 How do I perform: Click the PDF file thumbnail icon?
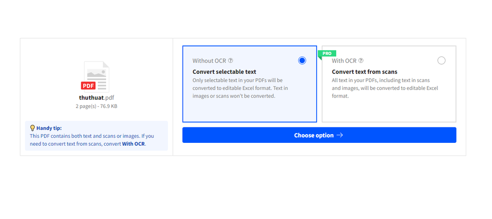(x=95, y=77)
